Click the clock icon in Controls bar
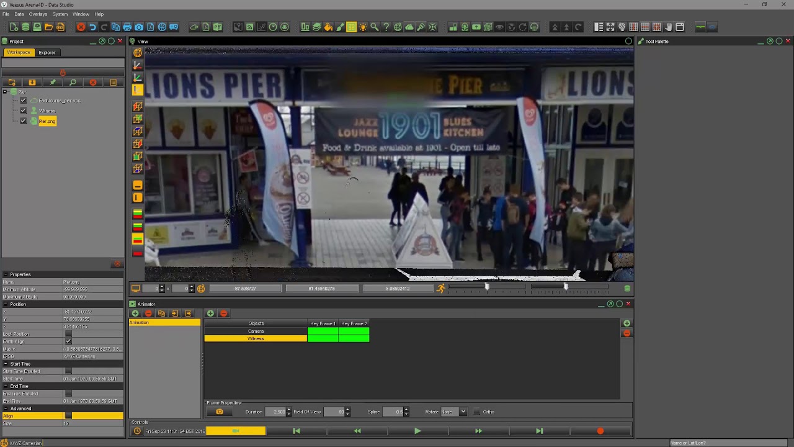This screenshot has height=447, width=794. click(x=137, y=431)
